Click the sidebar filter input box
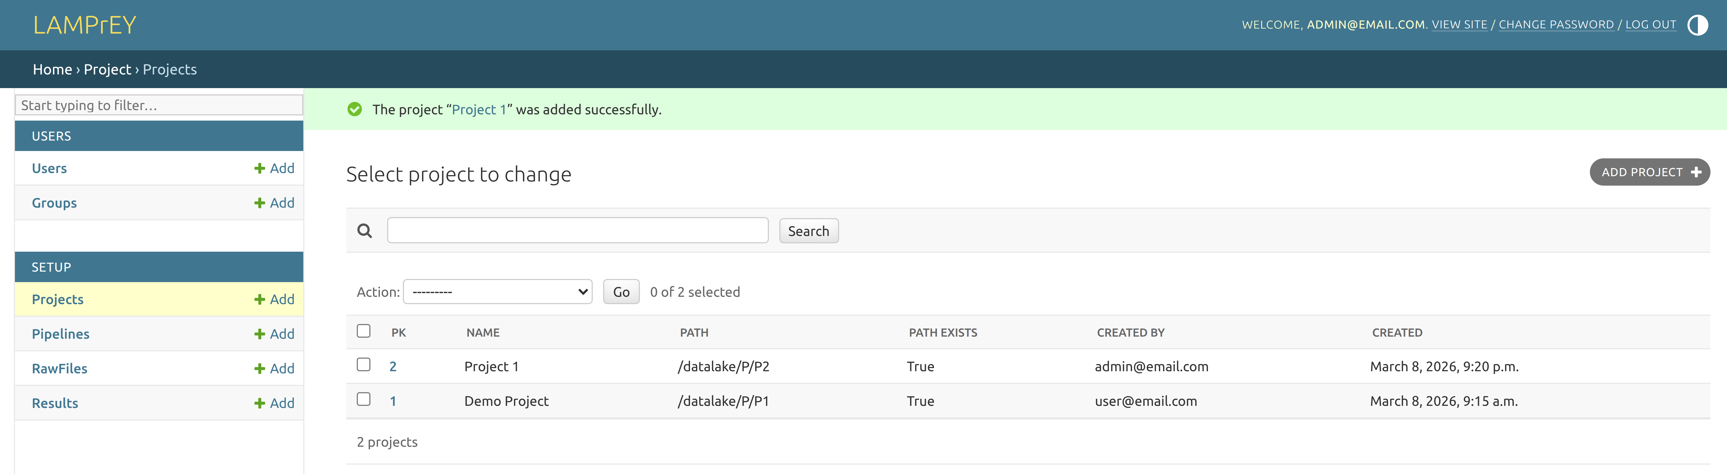The image size is (1727, 474). click(x=159, y=105)
